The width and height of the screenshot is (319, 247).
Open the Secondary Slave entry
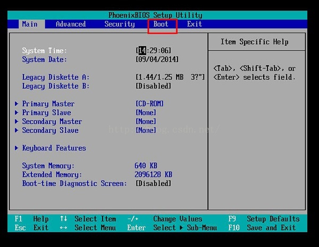(51, 130)
